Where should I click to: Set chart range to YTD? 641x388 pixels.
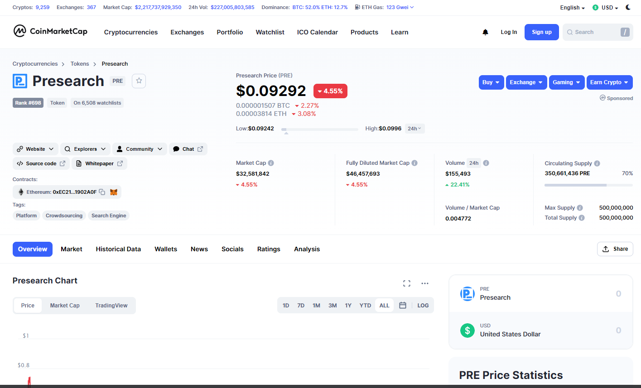coord(365,306)
